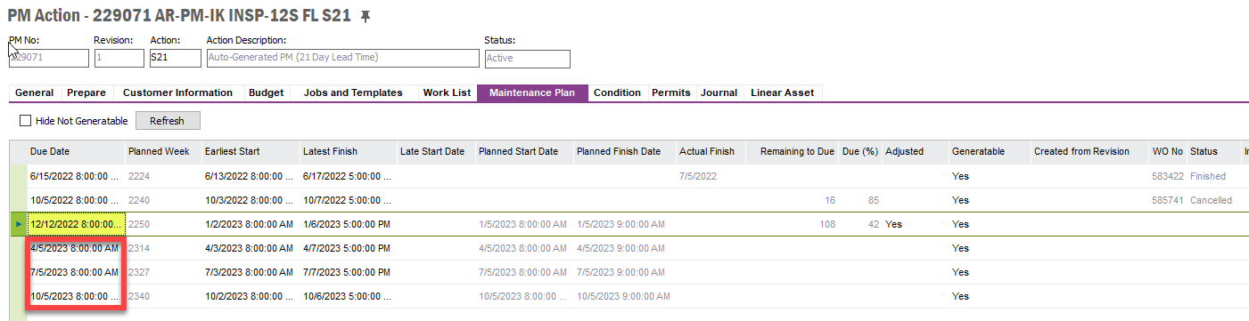Open the General tab
Viewport: 1249px width, 321px height.
pos(35,92)
